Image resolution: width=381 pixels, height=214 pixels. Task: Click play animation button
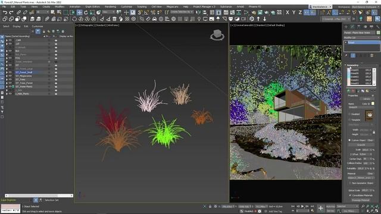coord(302,206)
